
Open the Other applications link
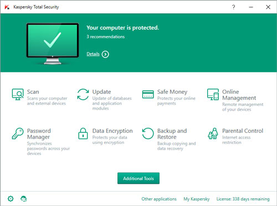[159, 199]
